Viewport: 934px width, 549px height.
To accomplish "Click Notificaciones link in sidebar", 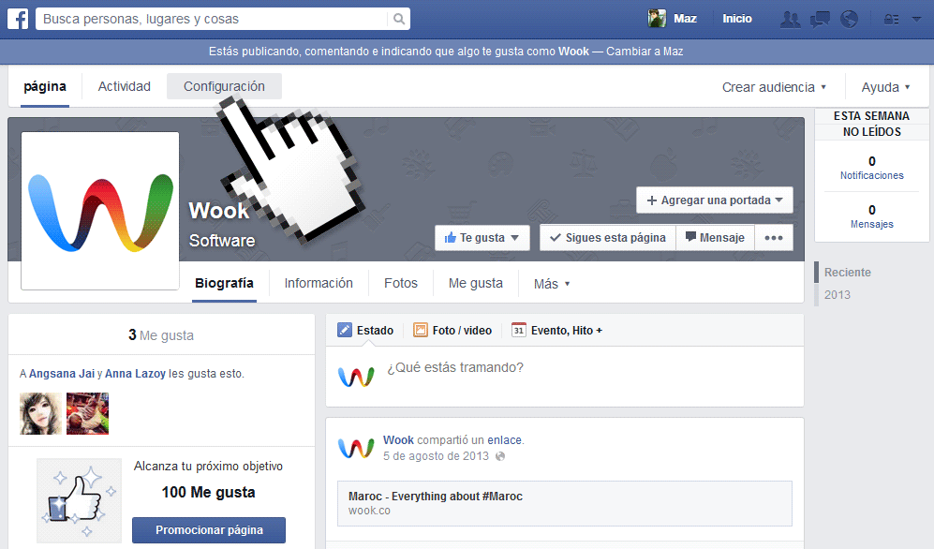I will (x=871, y=175).
